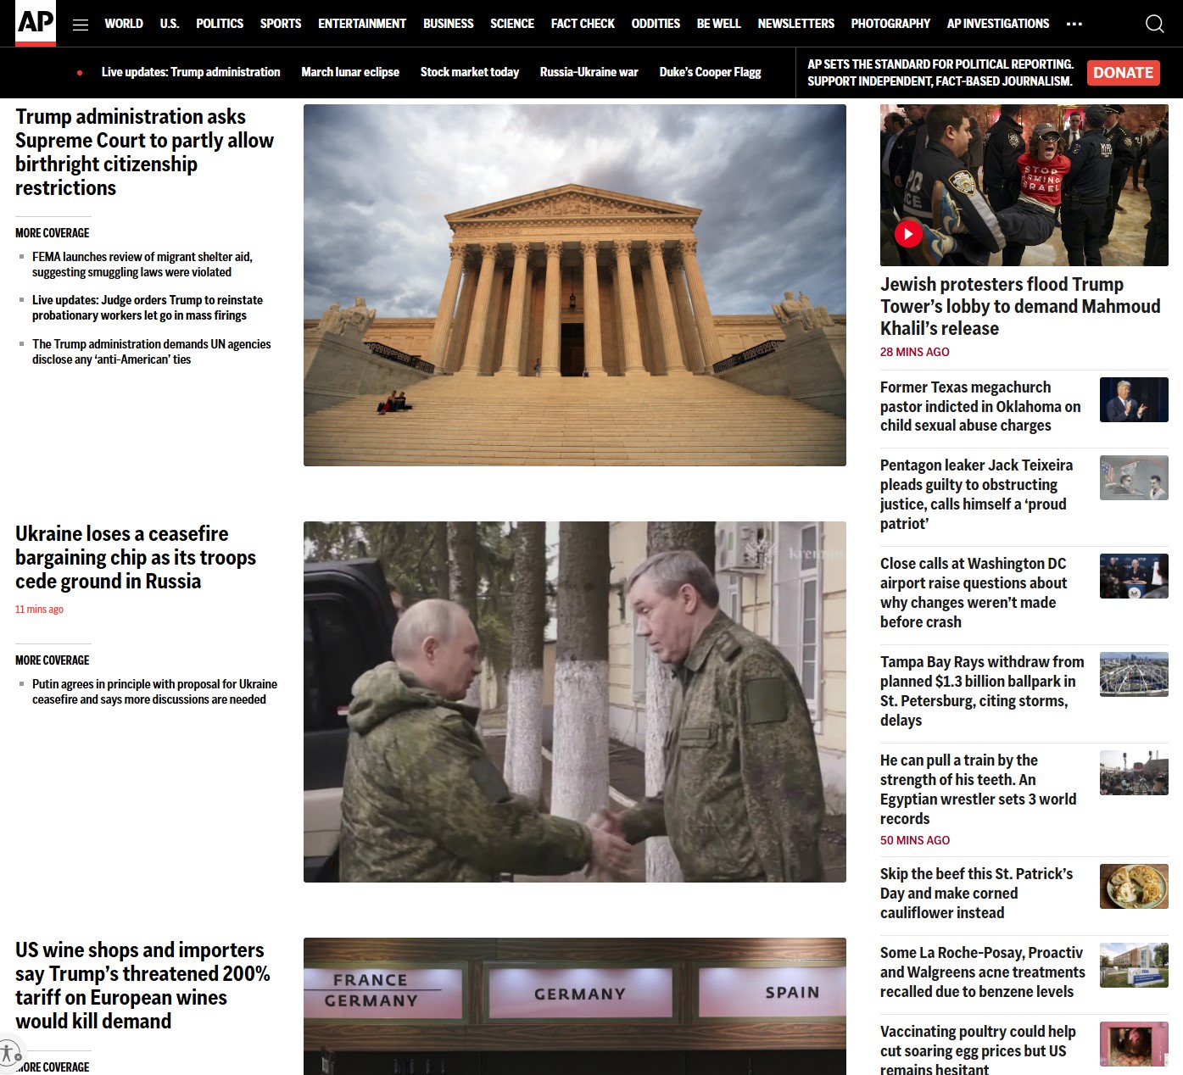Screen dimensions: 1183x1075
Task: Click the AP logo home icon
Action: (36, 23)
